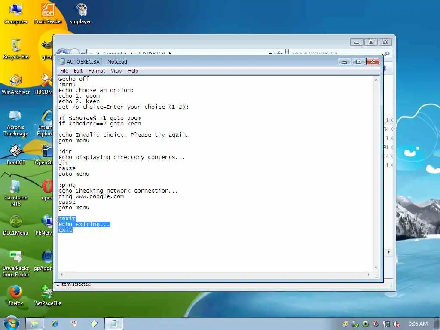Open Foxit Reader desktop icon
The width and height of the screenshot is (440, 330).
tap(48, 13)
